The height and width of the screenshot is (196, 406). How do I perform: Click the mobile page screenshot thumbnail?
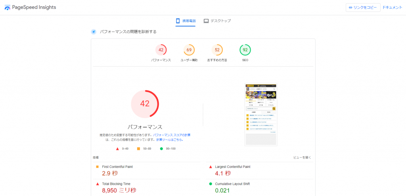[260, 114]
